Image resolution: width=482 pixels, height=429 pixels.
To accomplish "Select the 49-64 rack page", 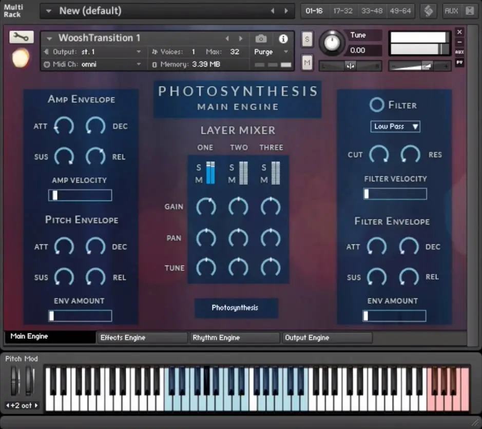I will point(400,11).
